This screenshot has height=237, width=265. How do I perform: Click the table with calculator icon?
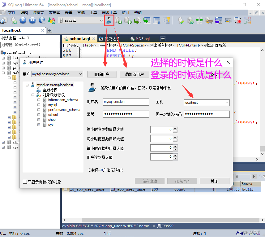[157, 20]
